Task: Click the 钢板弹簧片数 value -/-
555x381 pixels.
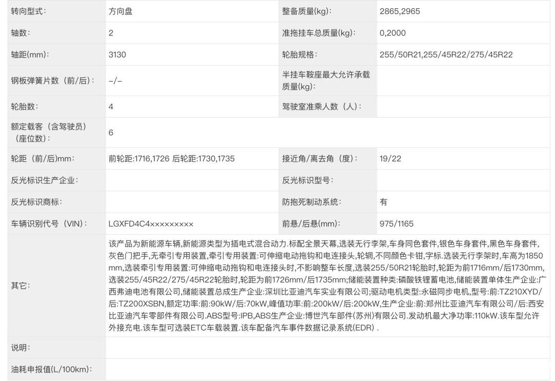Action: (x=115, y=81)
